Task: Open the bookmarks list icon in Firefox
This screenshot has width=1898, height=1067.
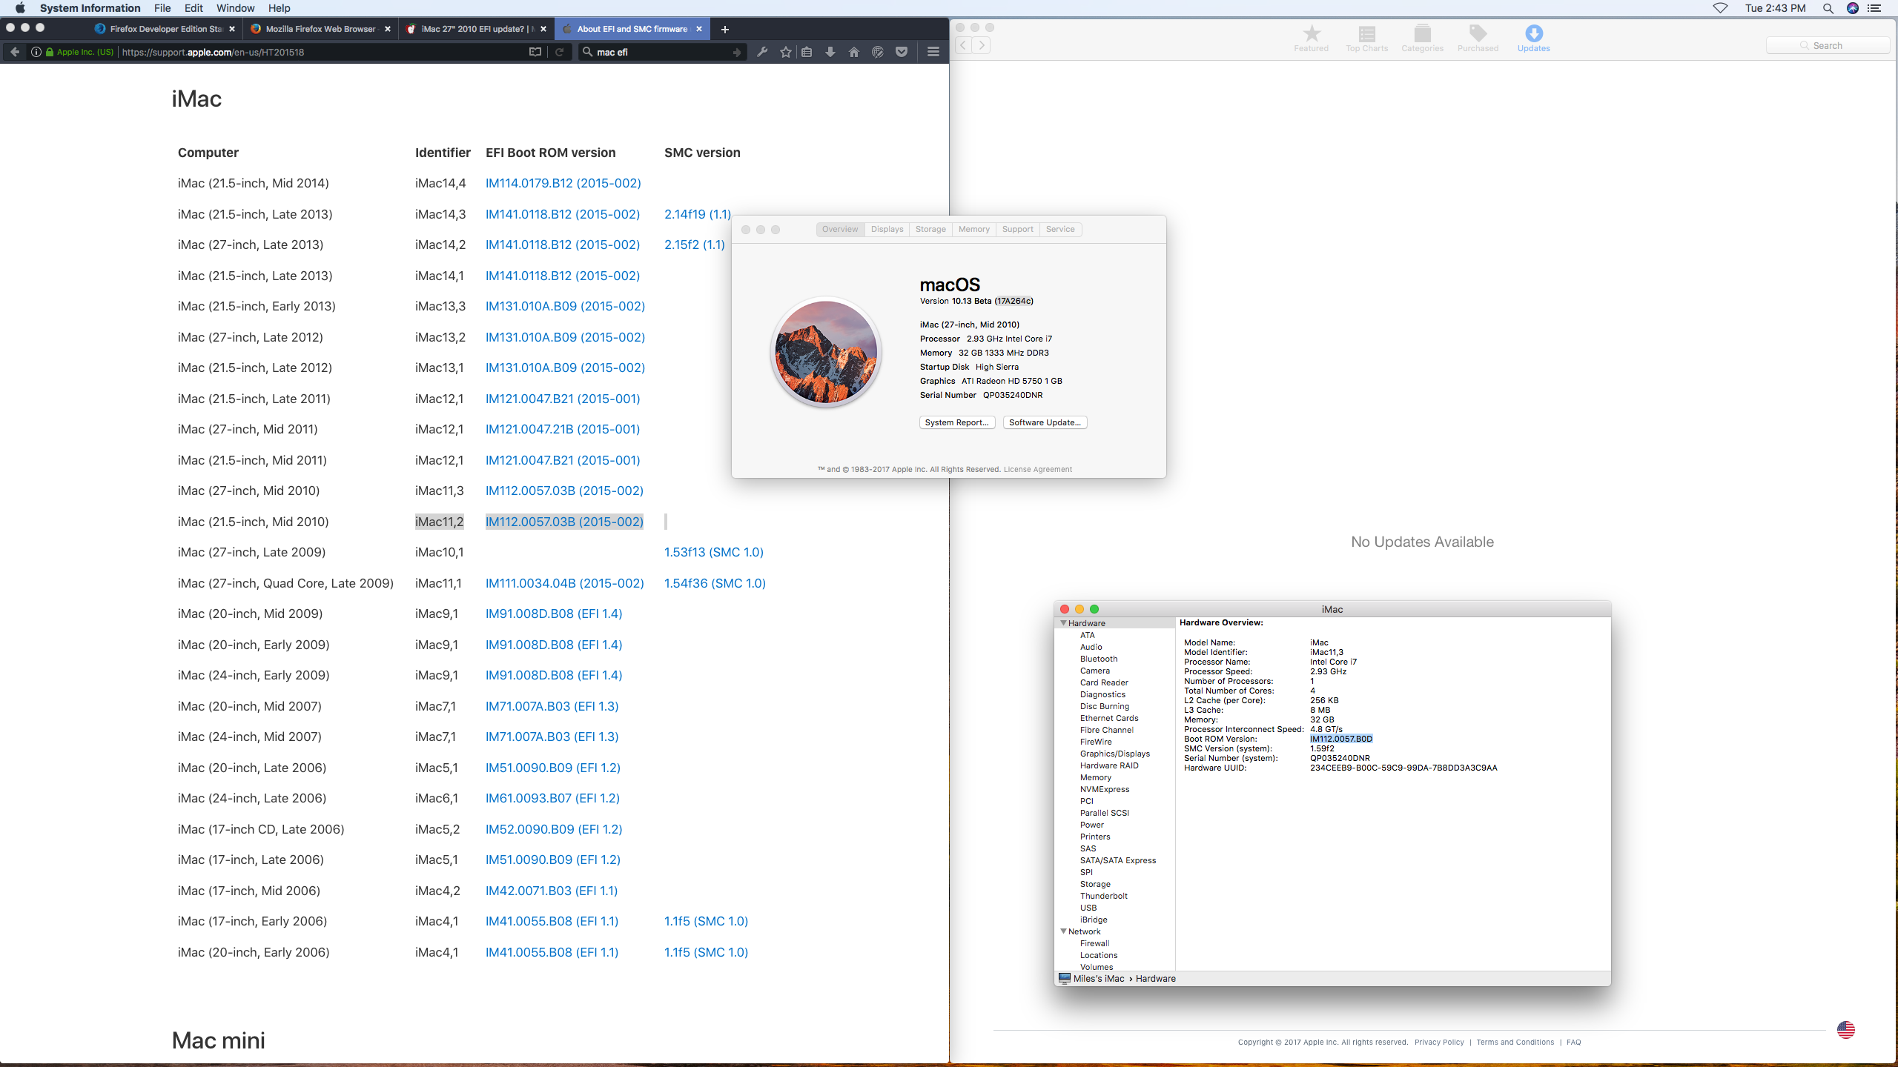Action: pyautogui.click(x=807, y=52)
